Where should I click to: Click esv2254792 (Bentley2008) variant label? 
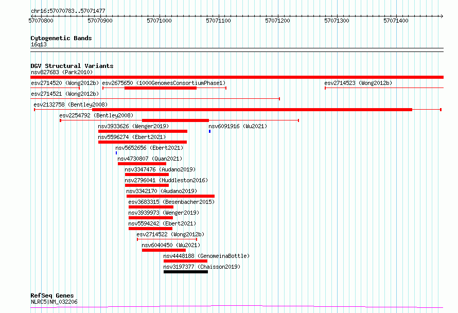click(x=96, y=115)
